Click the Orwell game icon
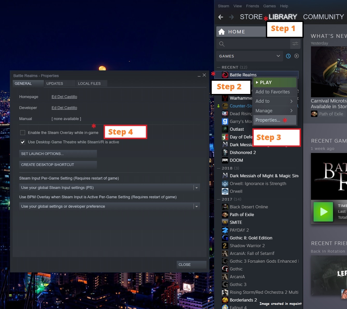Screen dimensions: 347x309 [x=225, y=191]
